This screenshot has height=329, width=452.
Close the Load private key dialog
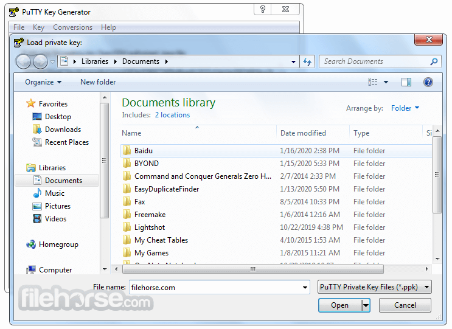point(429,40)
